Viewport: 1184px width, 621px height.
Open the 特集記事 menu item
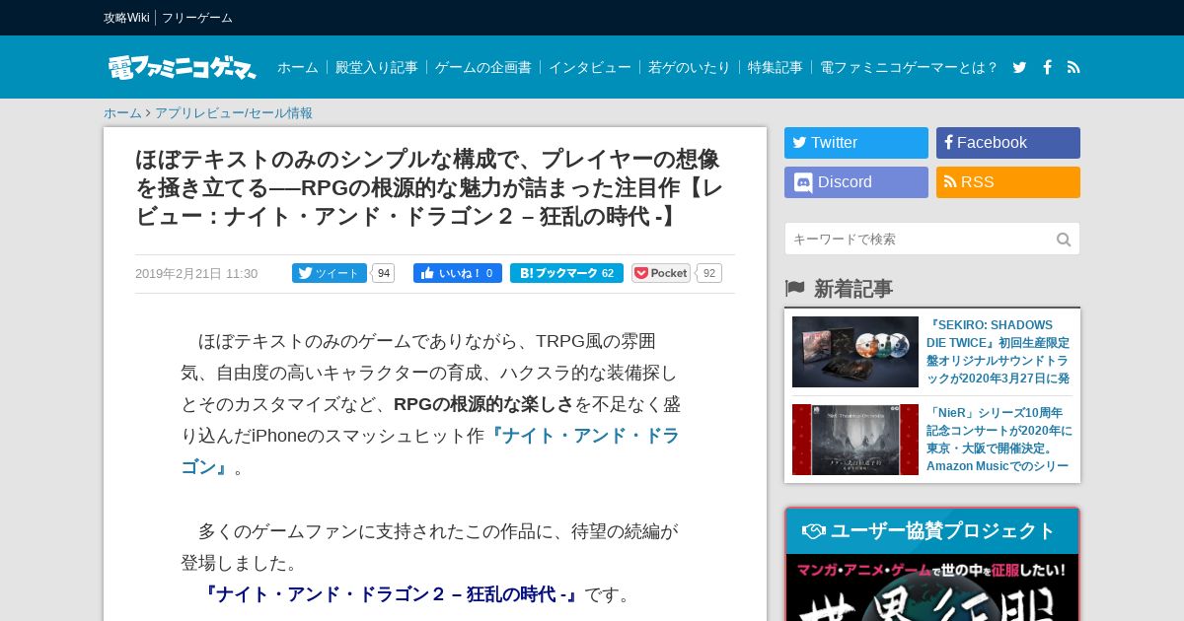pyautogui.click(x=776, y=67)
